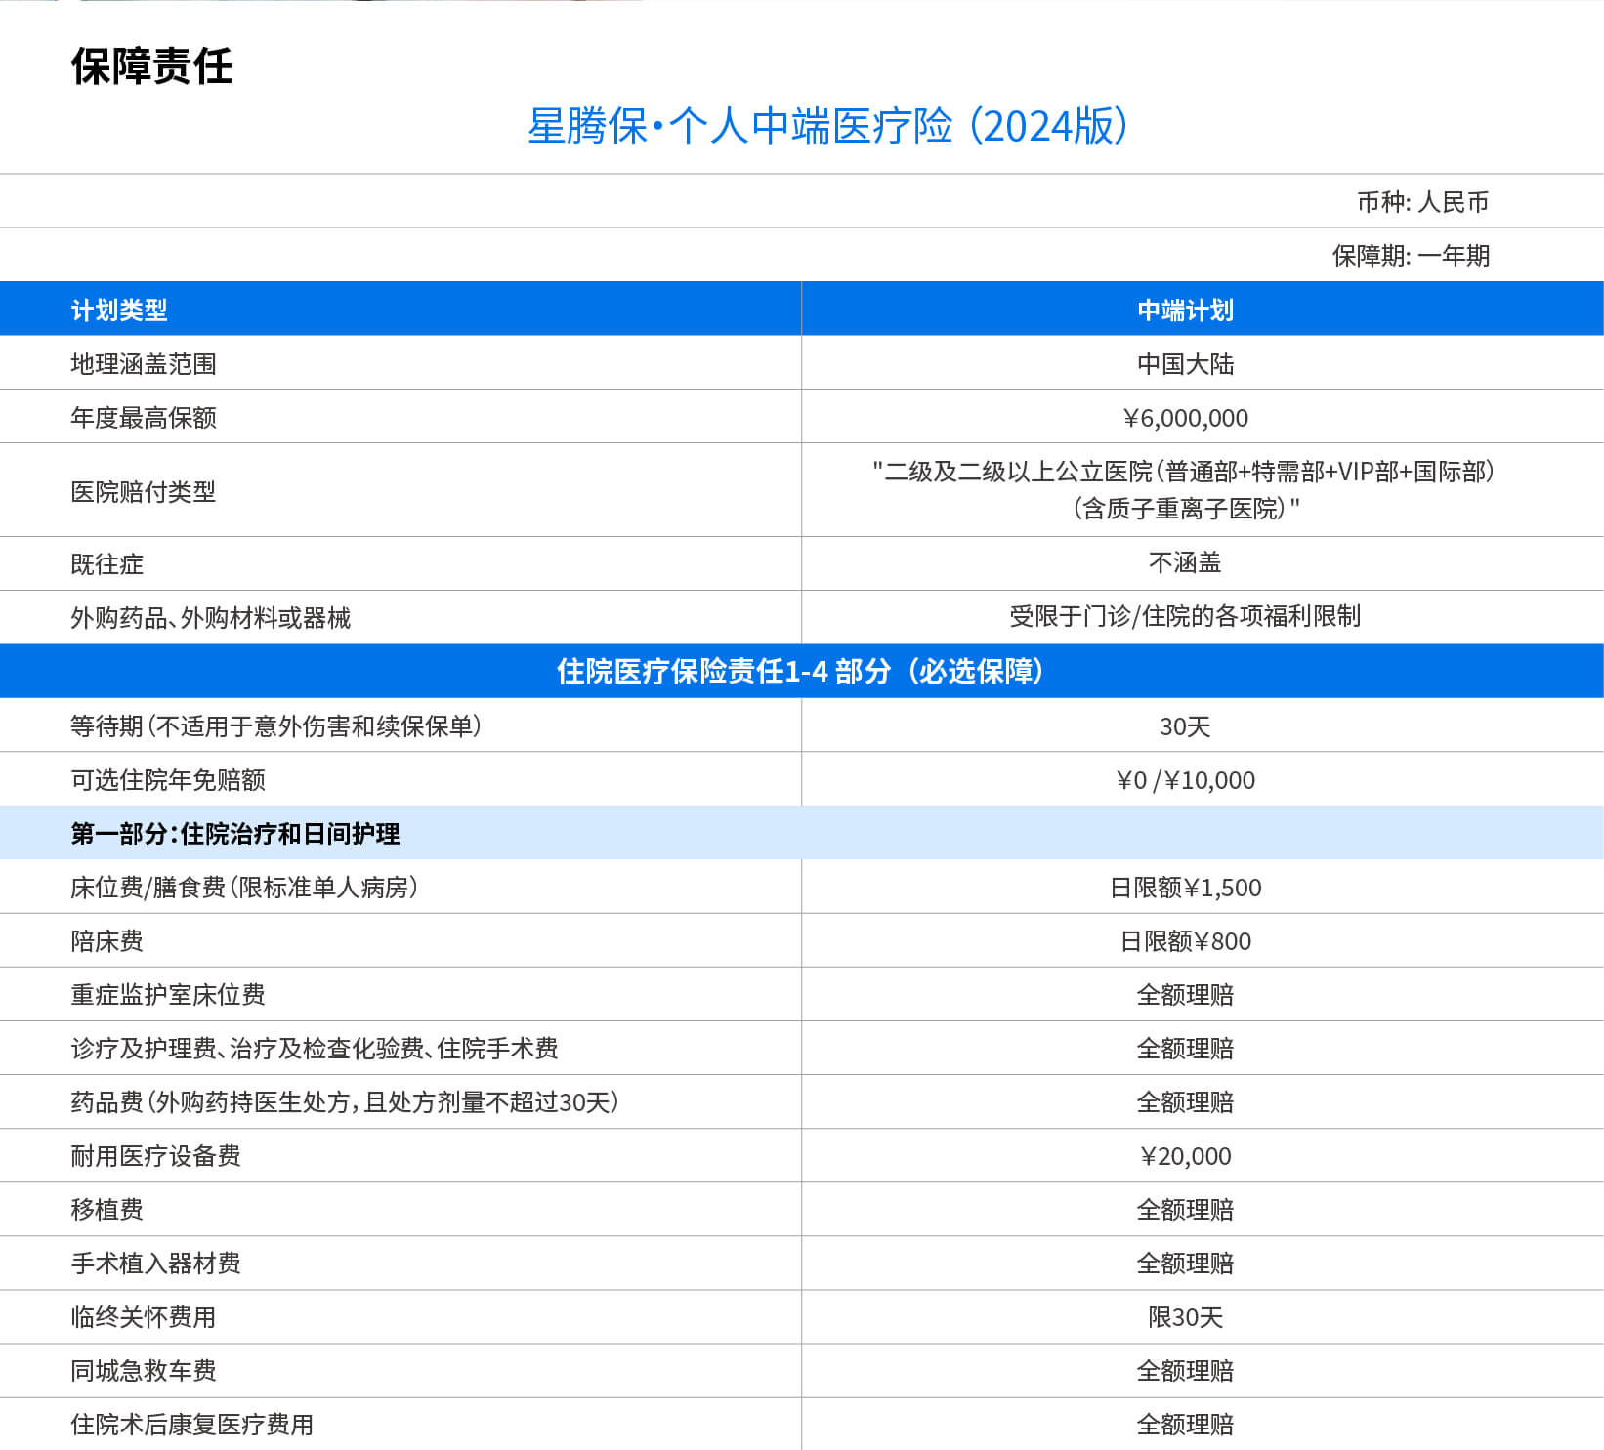Click 全额理赔 in the 住院术后康复医疗费用 row
This screenshot has width=1604, height=1450.
[1186, 1424]
